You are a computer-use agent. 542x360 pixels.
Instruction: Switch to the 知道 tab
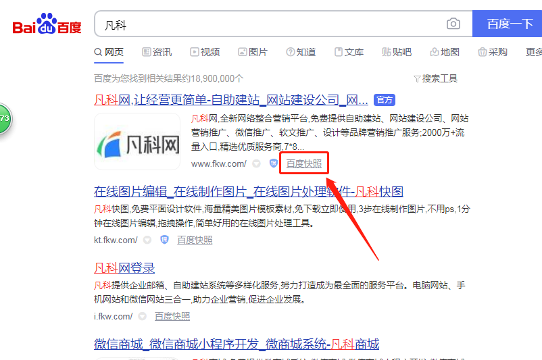(x=301, y=52)
